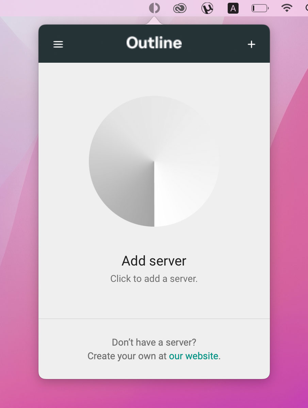The image size is (308, 408).
Task: Click the plus icon to add server
Action: (x=252, y=44)
